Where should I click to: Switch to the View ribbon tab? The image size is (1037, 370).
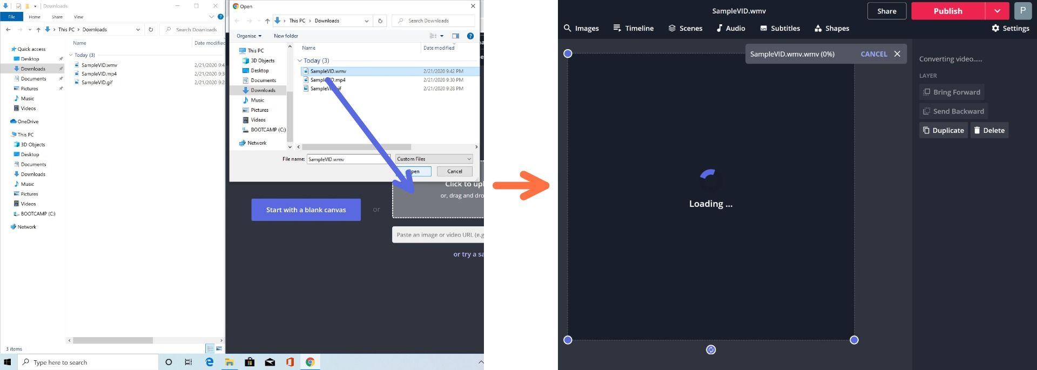click(x=78, y=17)
